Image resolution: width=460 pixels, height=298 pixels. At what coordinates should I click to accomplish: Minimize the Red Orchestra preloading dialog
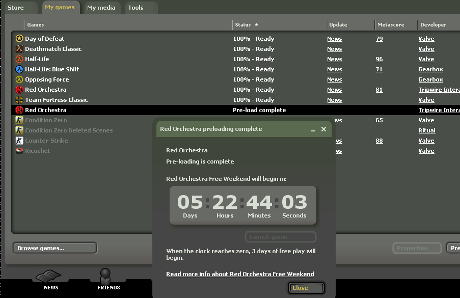point(313,129)
